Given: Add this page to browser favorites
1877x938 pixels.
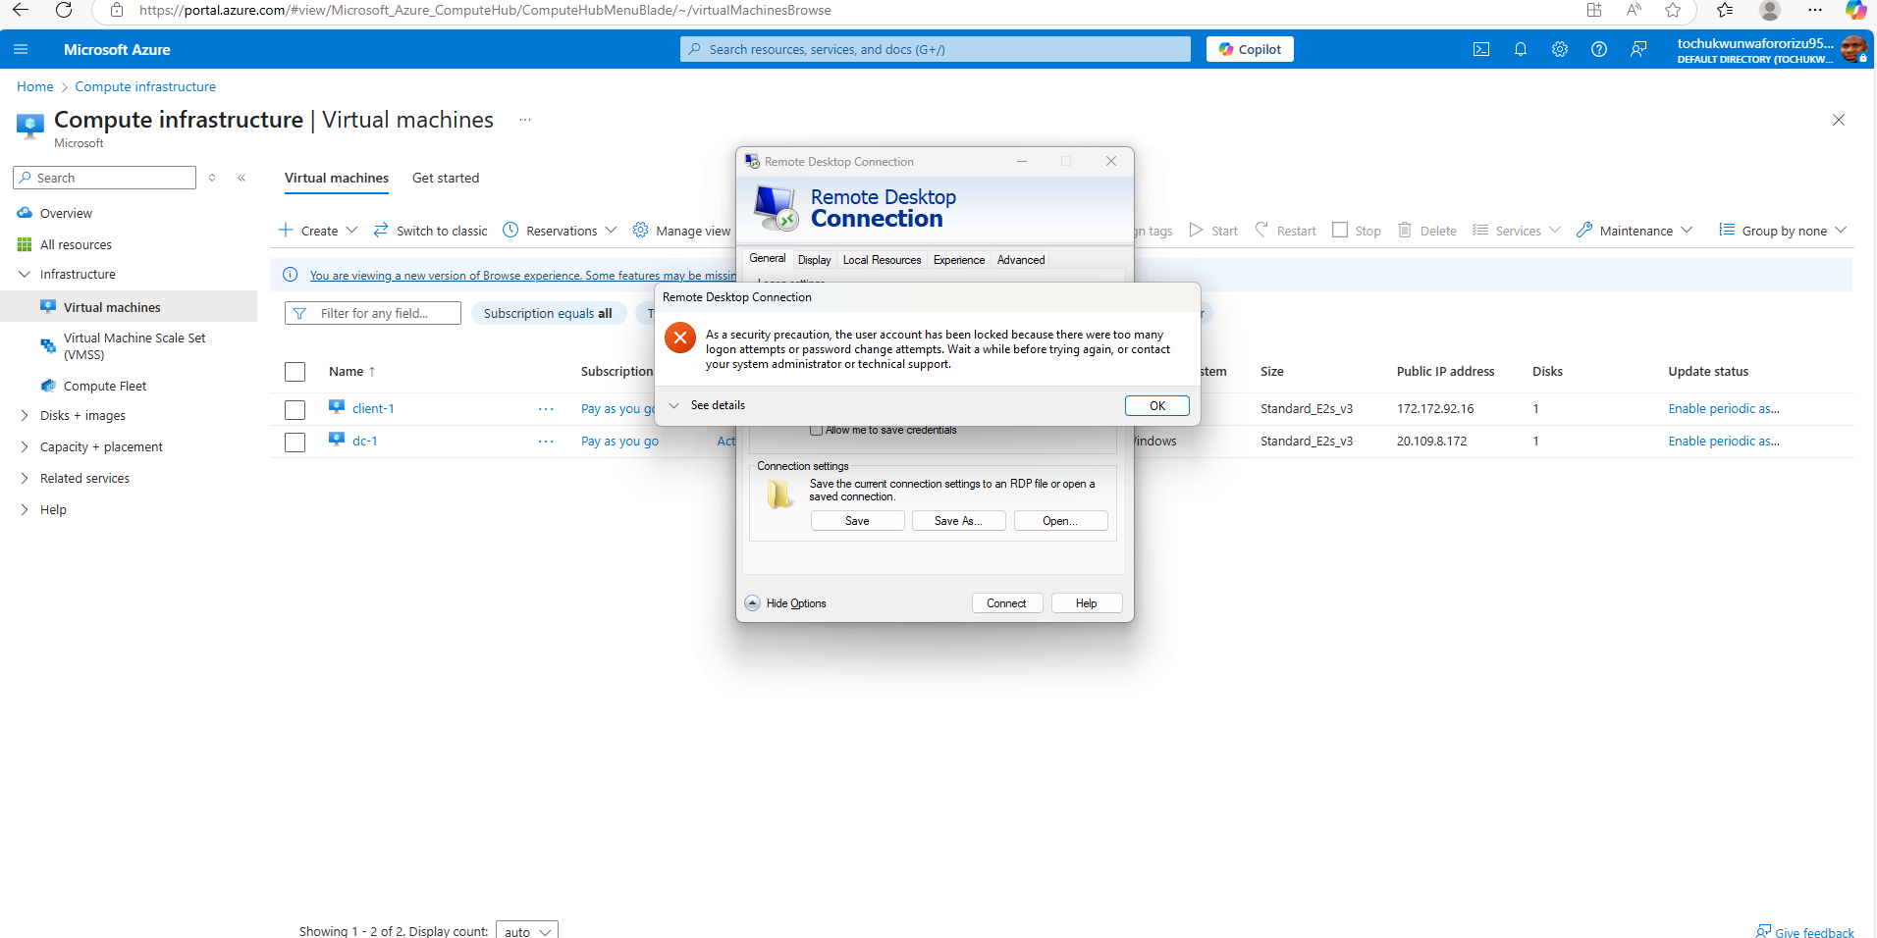Looking at the screenshot, I should (x=1673, y=10).
